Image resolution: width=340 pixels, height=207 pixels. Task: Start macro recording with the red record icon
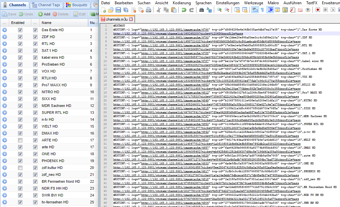[318, 10]
